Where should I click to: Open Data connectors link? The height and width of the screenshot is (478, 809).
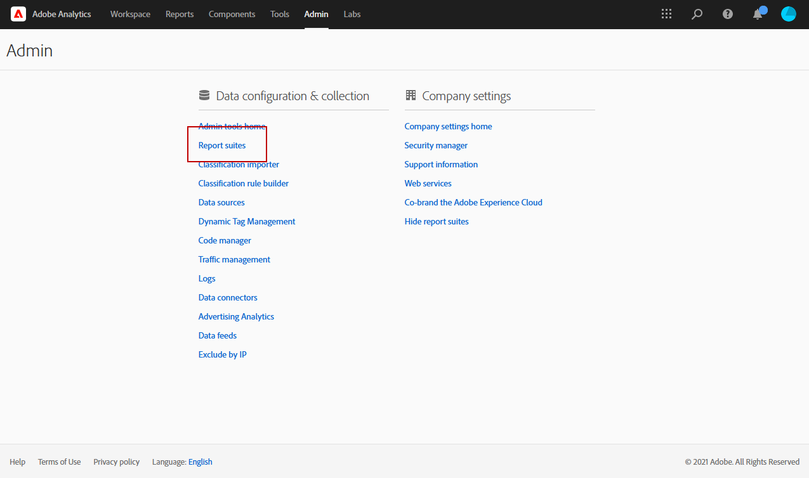(228, 297)
